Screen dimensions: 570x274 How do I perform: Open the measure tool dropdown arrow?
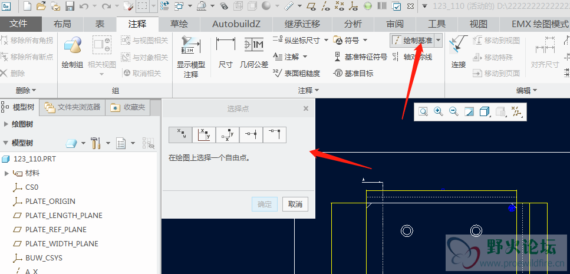[x=299, y=6]
